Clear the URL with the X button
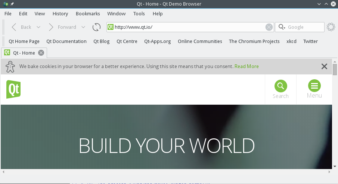 (269, 27)
